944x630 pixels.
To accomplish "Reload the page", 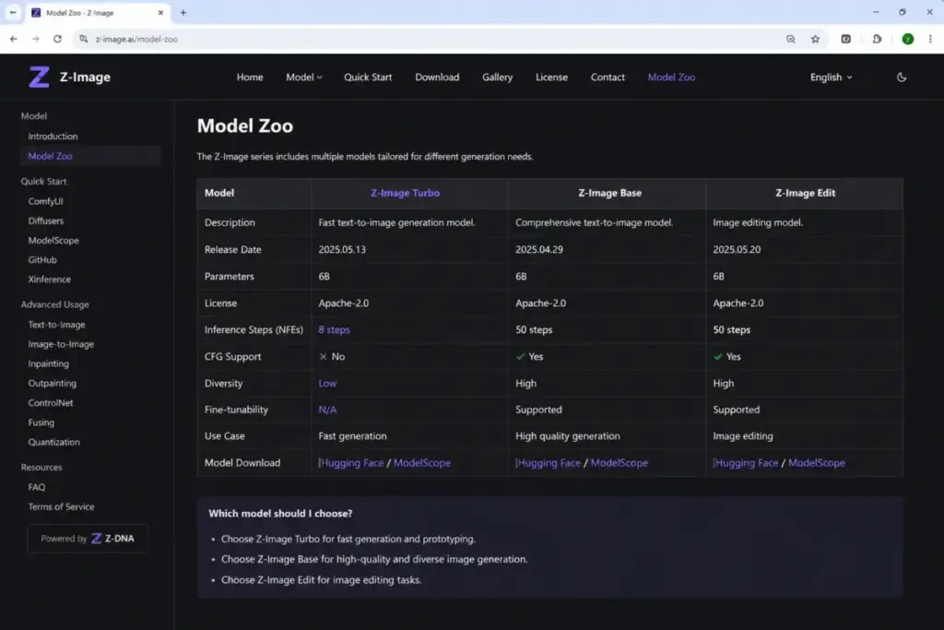I will tap(58, 39).
